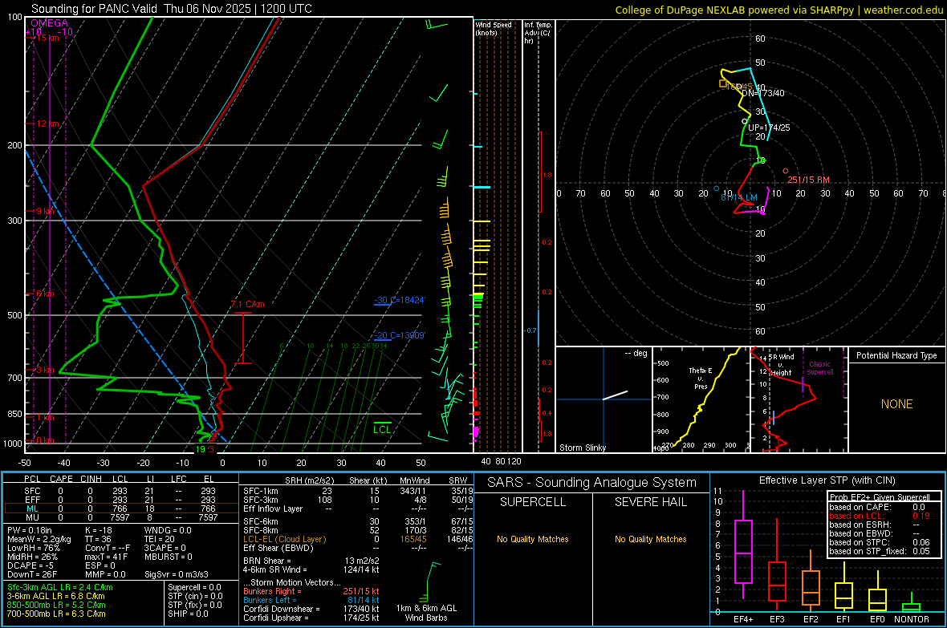Click the green 'LCL' marker label on skew-T
947x628 pixels.
(x=382, y=429)
